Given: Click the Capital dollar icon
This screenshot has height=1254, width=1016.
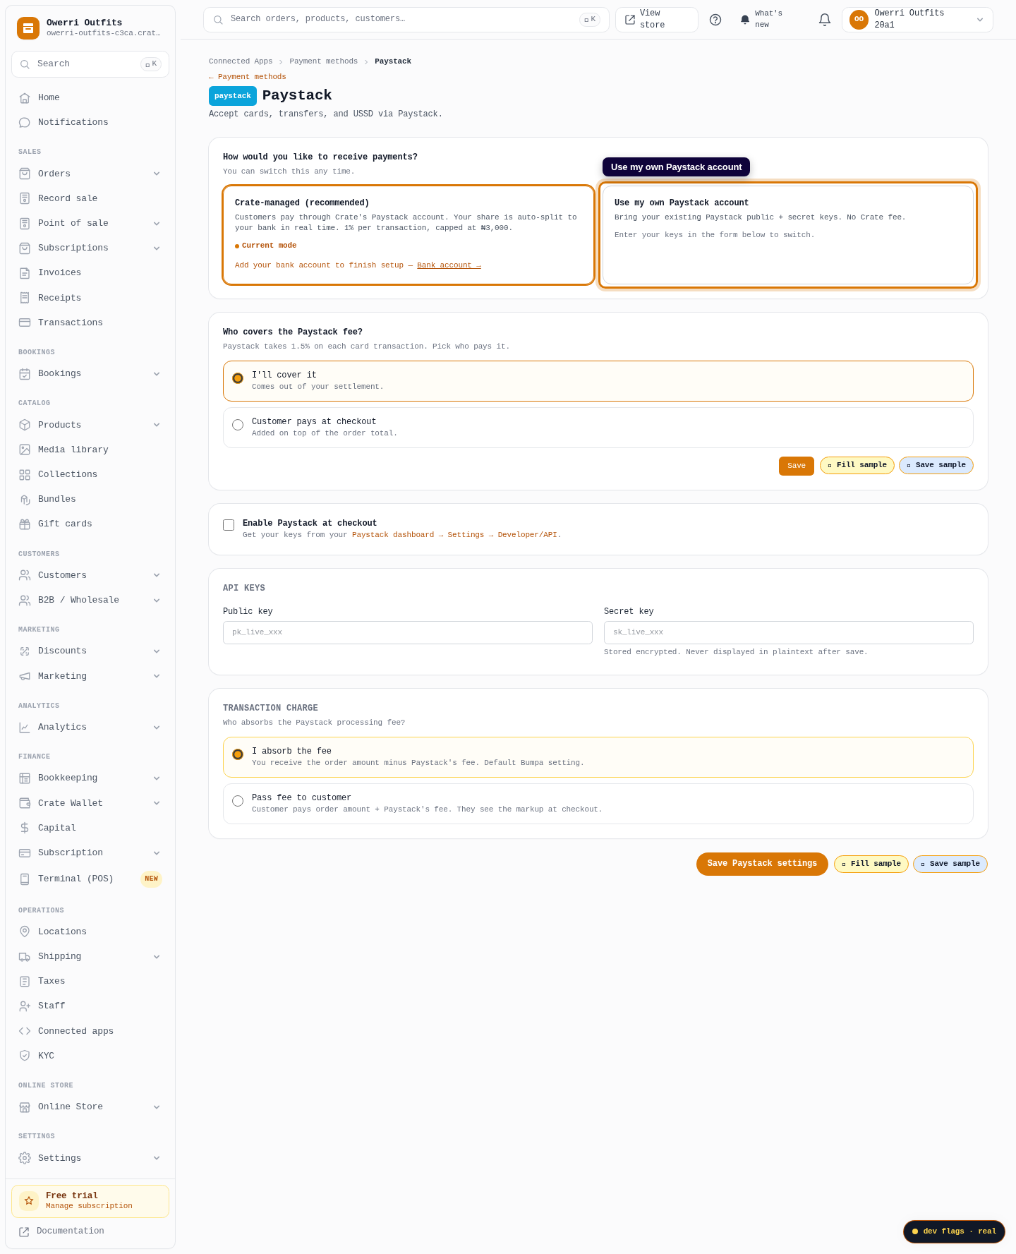Looking at the screenshot, I should (x=25, y=828).
